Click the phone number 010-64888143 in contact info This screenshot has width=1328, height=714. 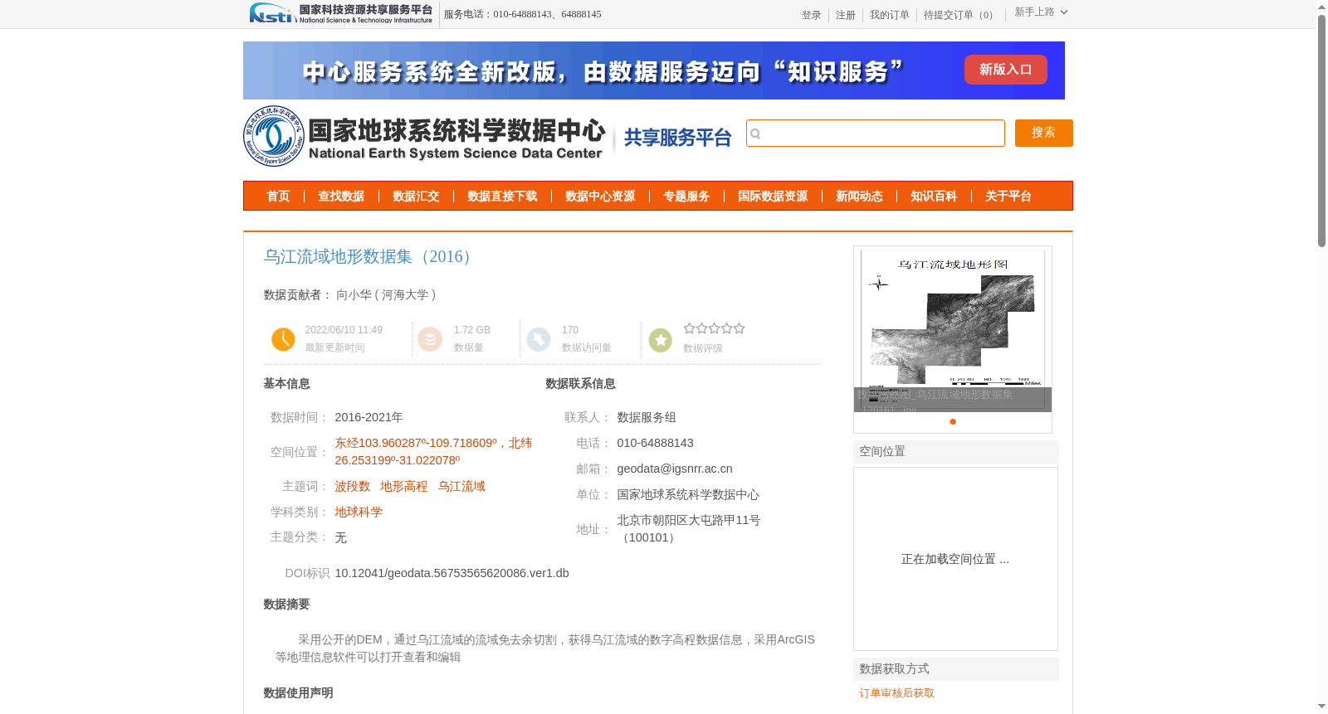coord(655,444)
